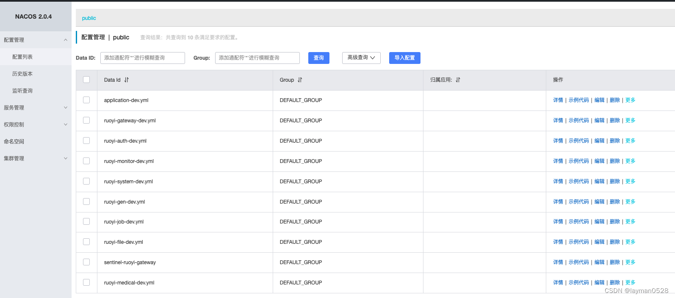Check the ruoyi-auth-dev.yml row checkbox
The width and height of the screenshot is (675, 298).
[86, 141]
